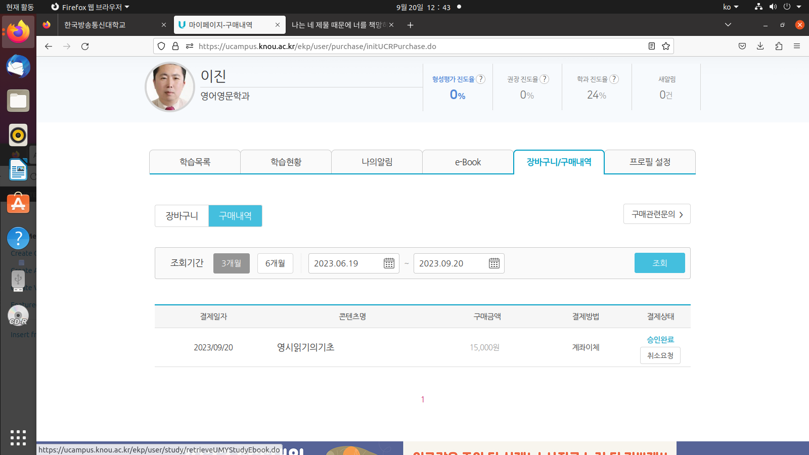Screen dimensions: 809x455
Task: Click help icon next to 형성평가 진도율
Action: tap(481, 79)
